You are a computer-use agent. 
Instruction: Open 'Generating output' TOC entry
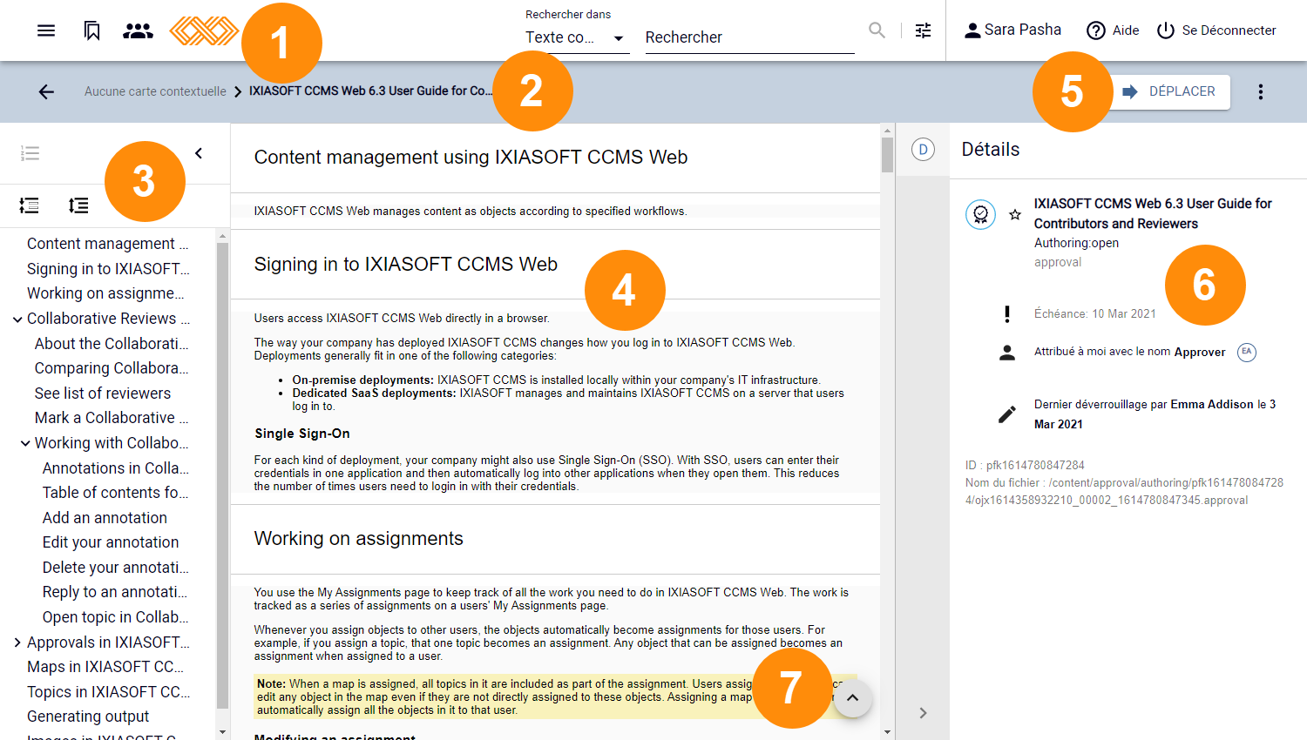[x=88, y=716]
